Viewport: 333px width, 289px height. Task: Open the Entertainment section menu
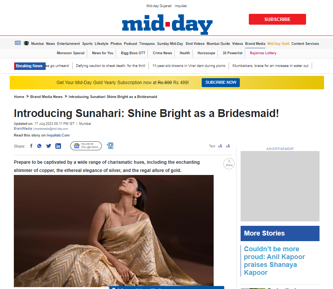pyautogui.click(x=68, y=43)
